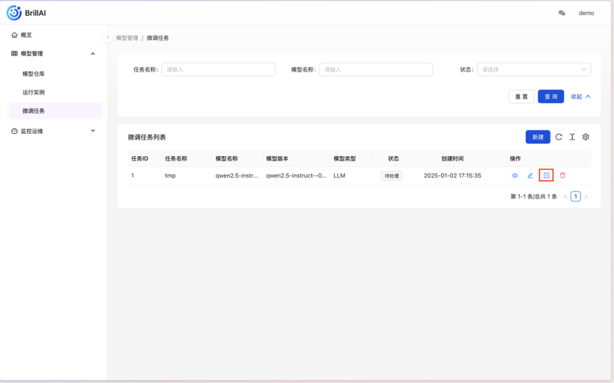Click the 新建 button
The height and width of the screenshot is (383, 614).
pos(537,137)
